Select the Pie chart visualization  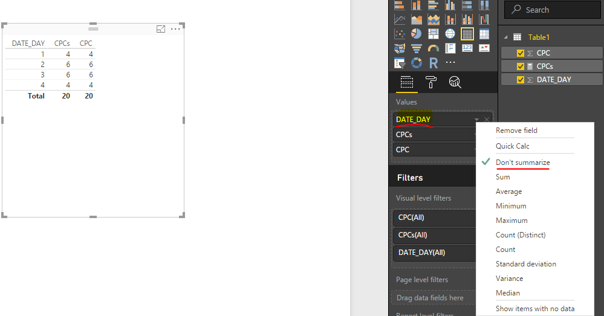(x=416, y=34)
